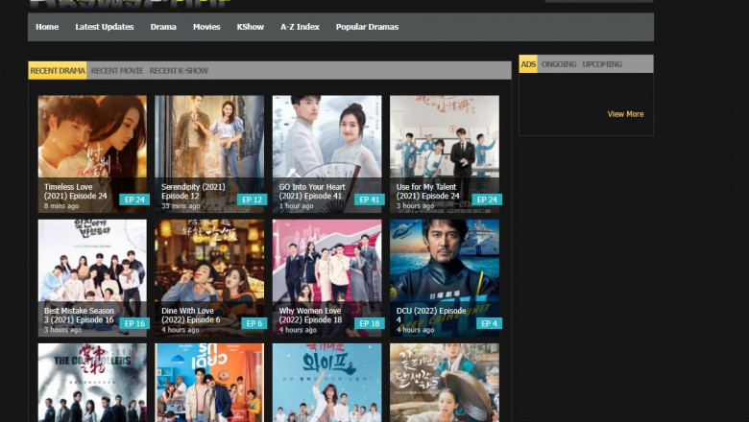This screenshot has width=749, height=422.
Task: Click the Best Mistake Season 3 title link
Action: point(80,315)
